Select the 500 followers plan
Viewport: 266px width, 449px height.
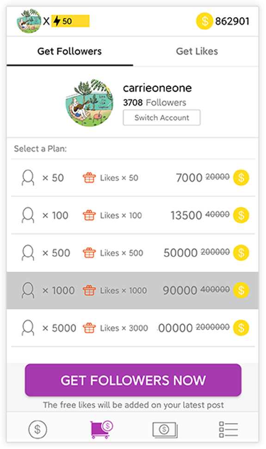pos(133,253)
